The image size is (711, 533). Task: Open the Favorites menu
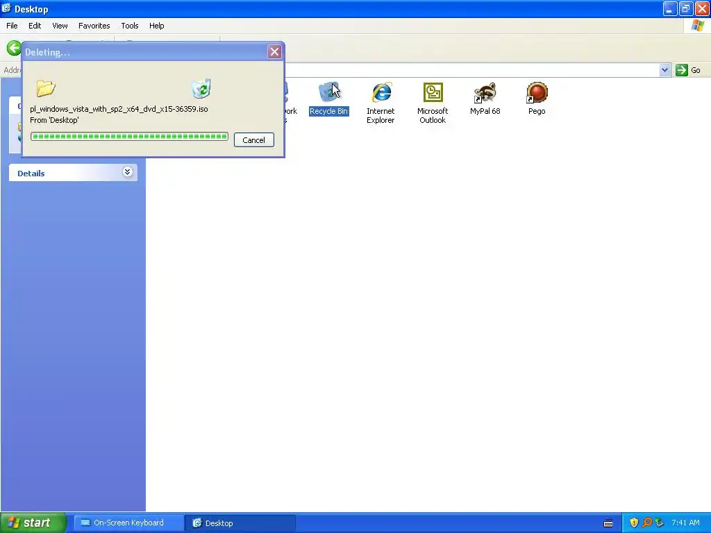[94, 26]
